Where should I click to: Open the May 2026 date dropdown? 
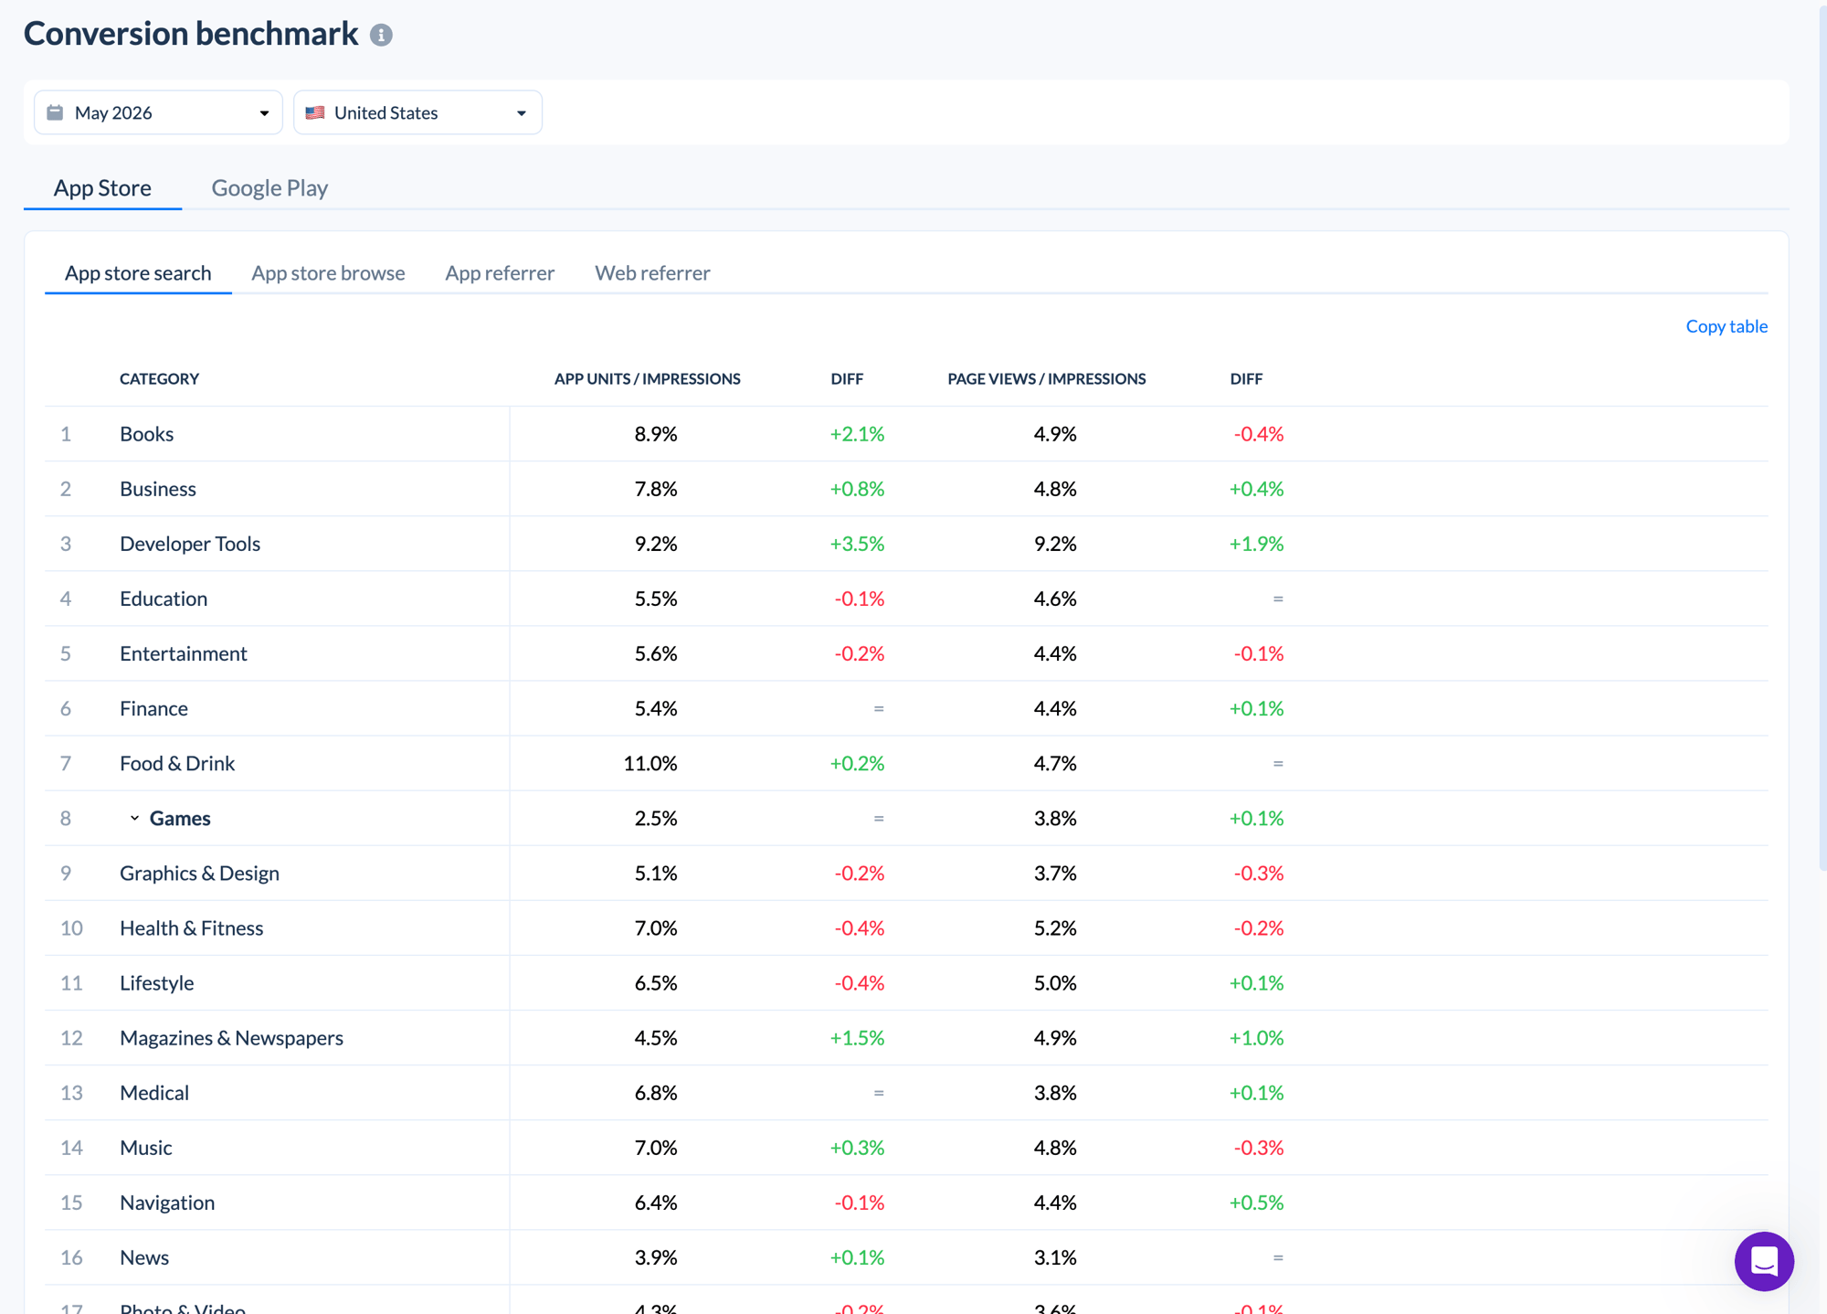coord(158,112)
